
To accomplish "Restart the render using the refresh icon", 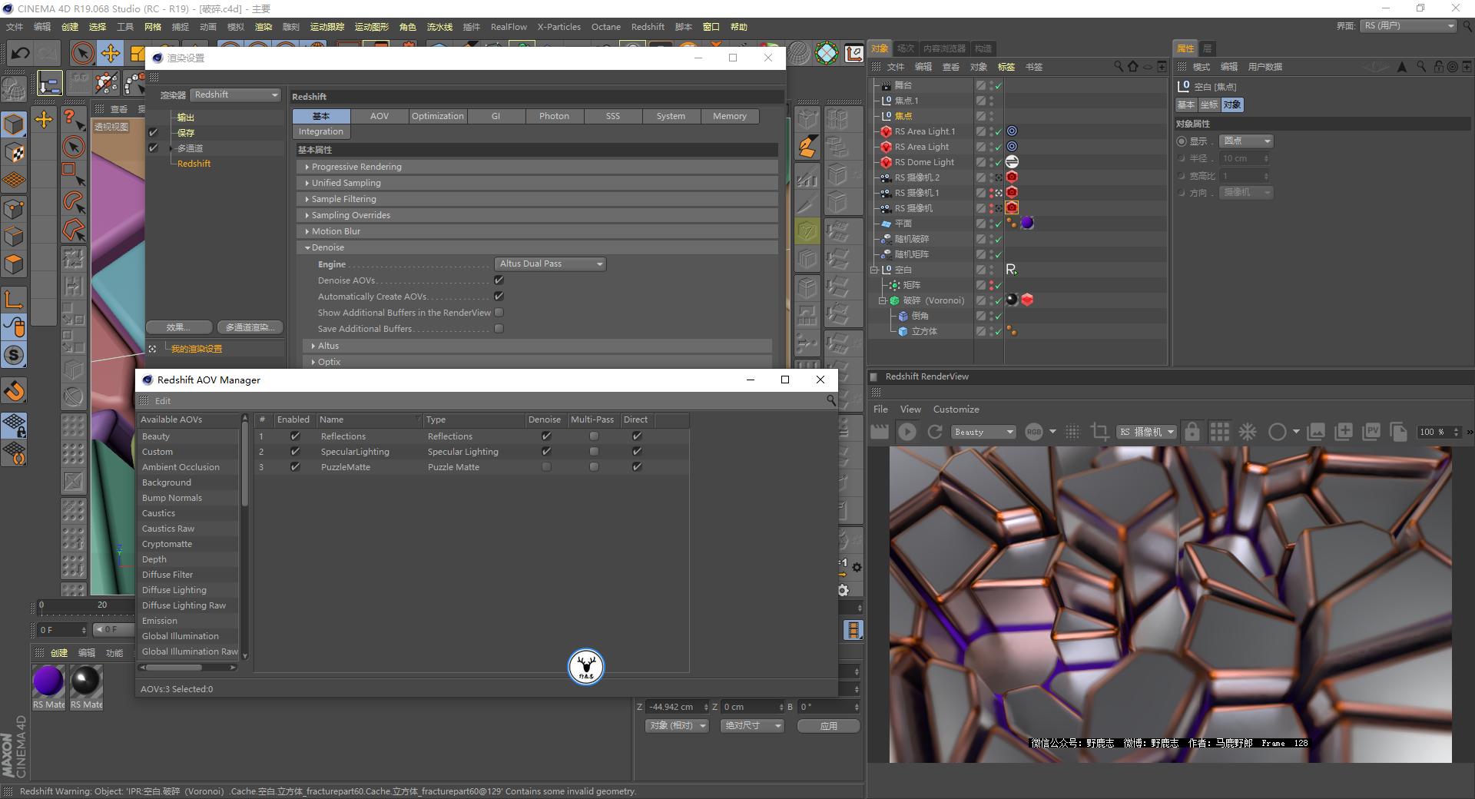I will 935,432.
